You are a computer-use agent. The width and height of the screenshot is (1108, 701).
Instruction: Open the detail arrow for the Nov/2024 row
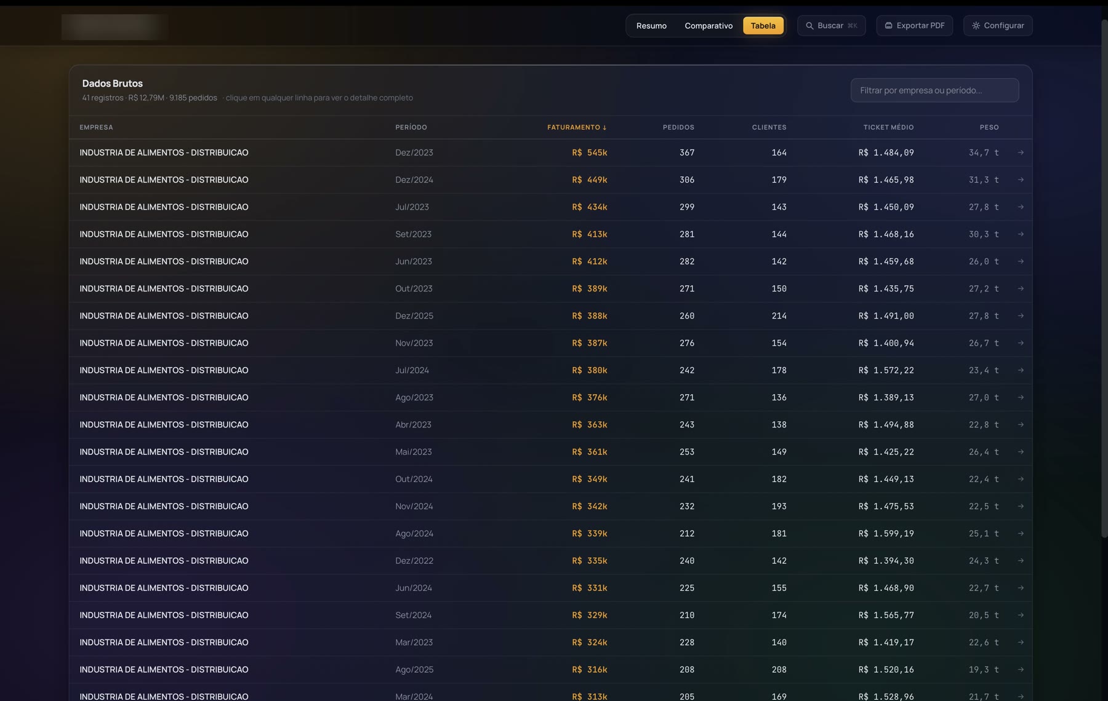point(1021,506)
